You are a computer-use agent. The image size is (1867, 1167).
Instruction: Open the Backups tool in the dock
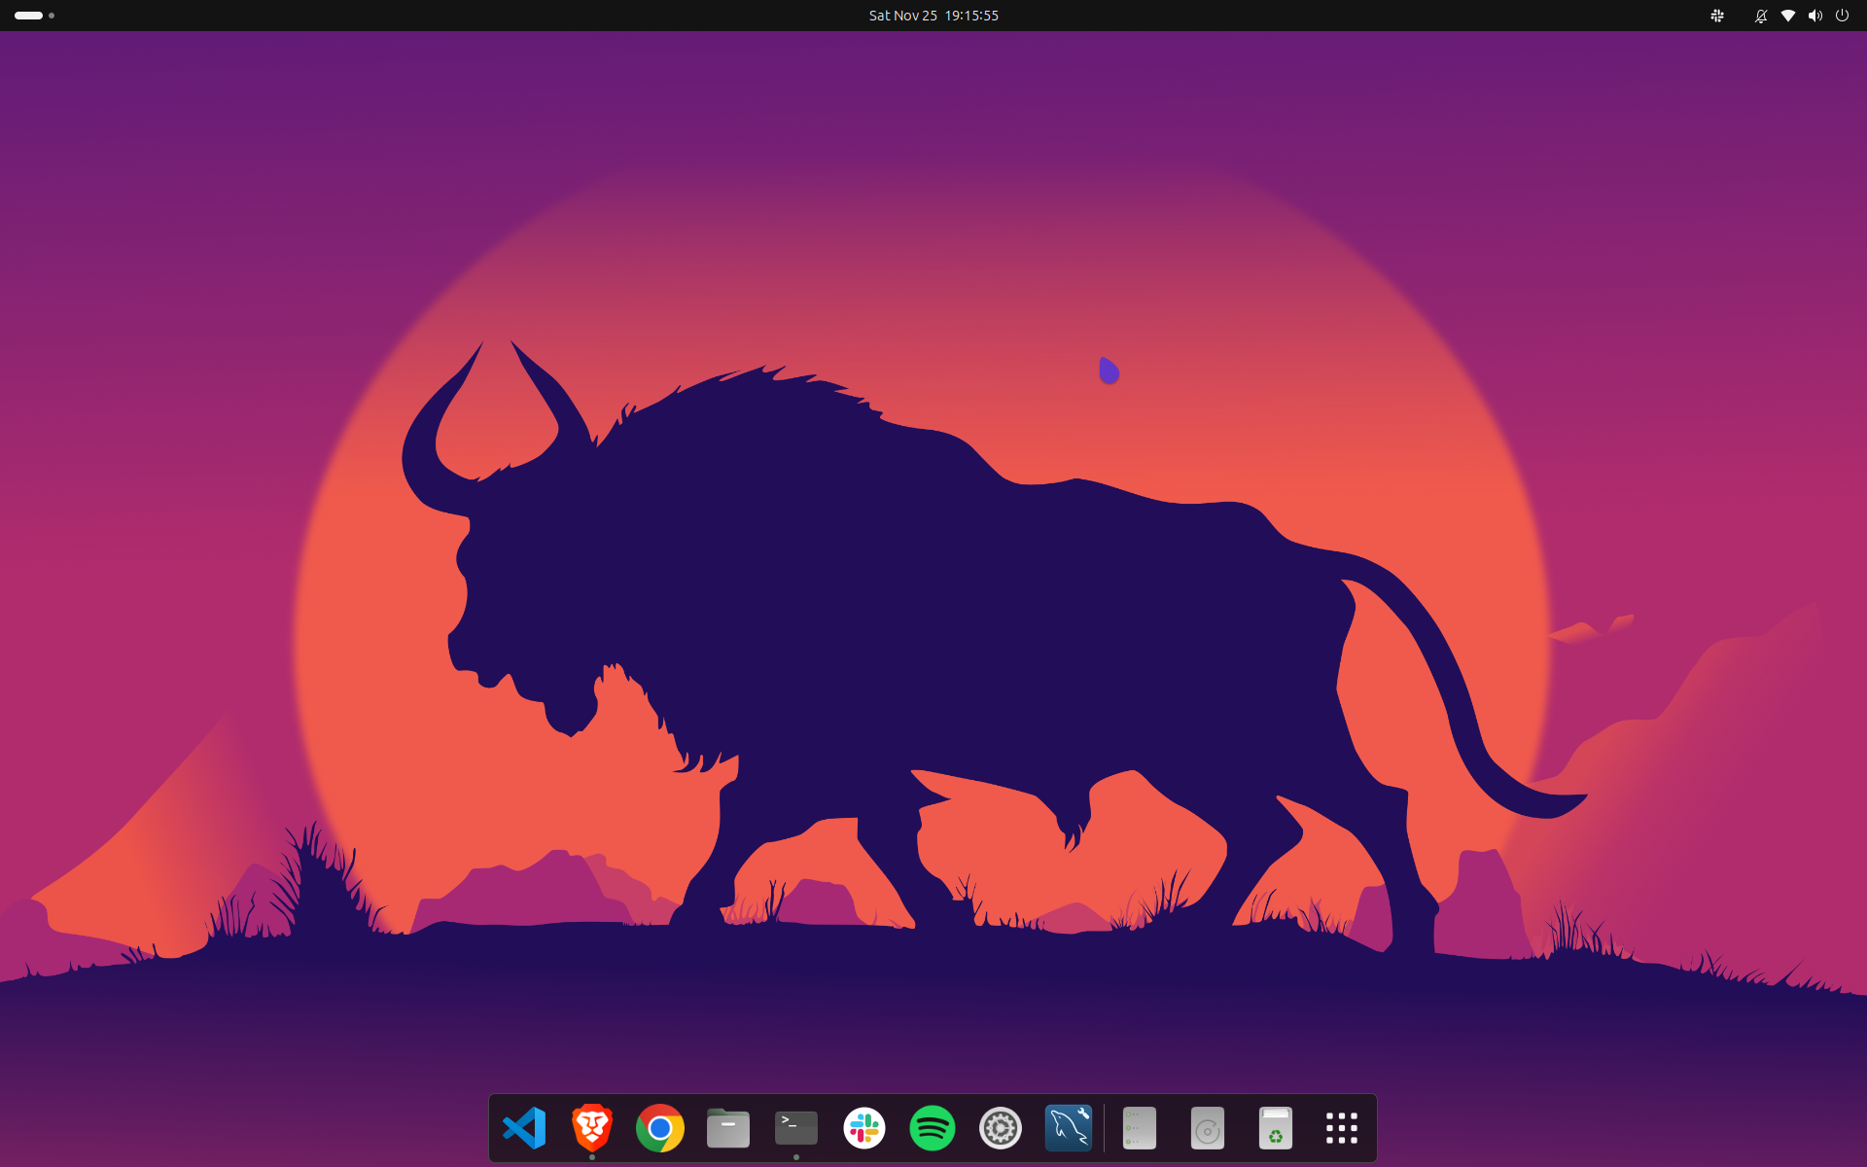(1139, 1128)
